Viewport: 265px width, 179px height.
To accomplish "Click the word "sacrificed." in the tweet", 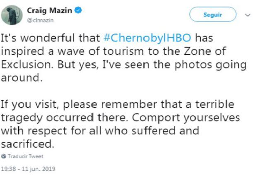I will (27, 144).
